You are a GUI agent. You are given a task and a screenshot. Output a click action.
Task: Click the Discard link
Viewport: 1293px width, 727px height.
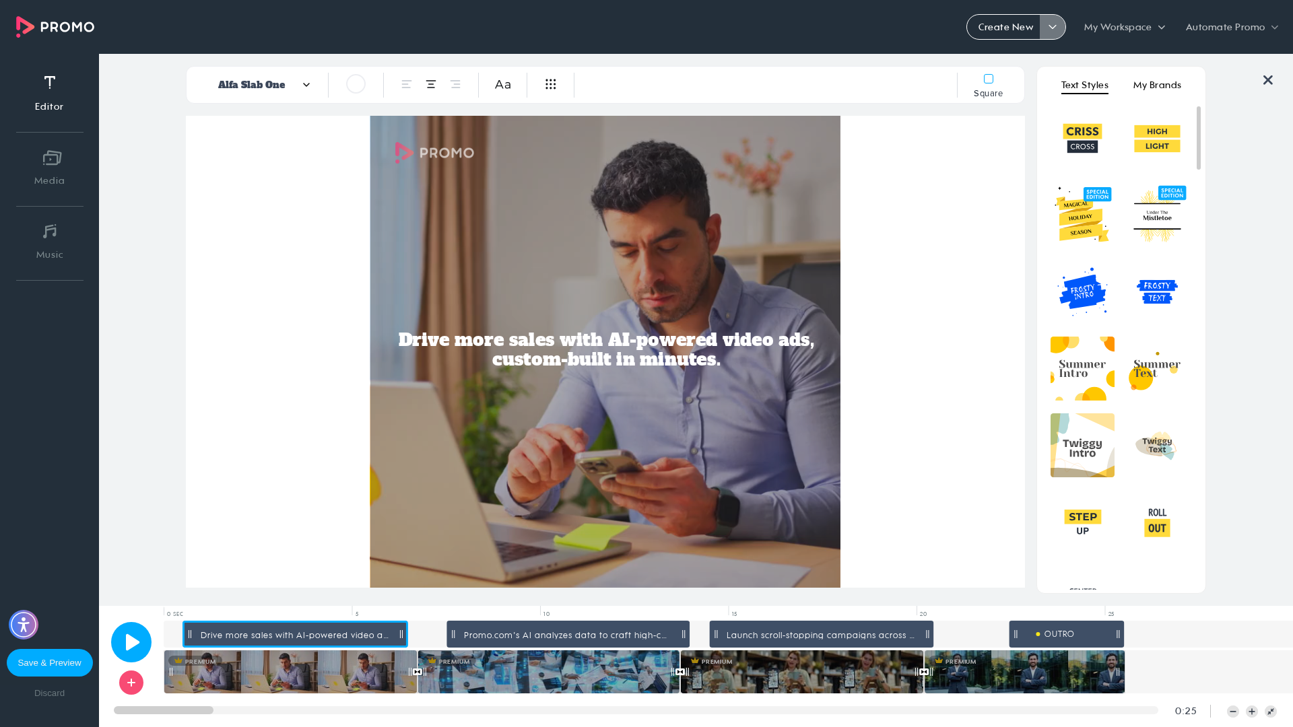pos(50,693)
